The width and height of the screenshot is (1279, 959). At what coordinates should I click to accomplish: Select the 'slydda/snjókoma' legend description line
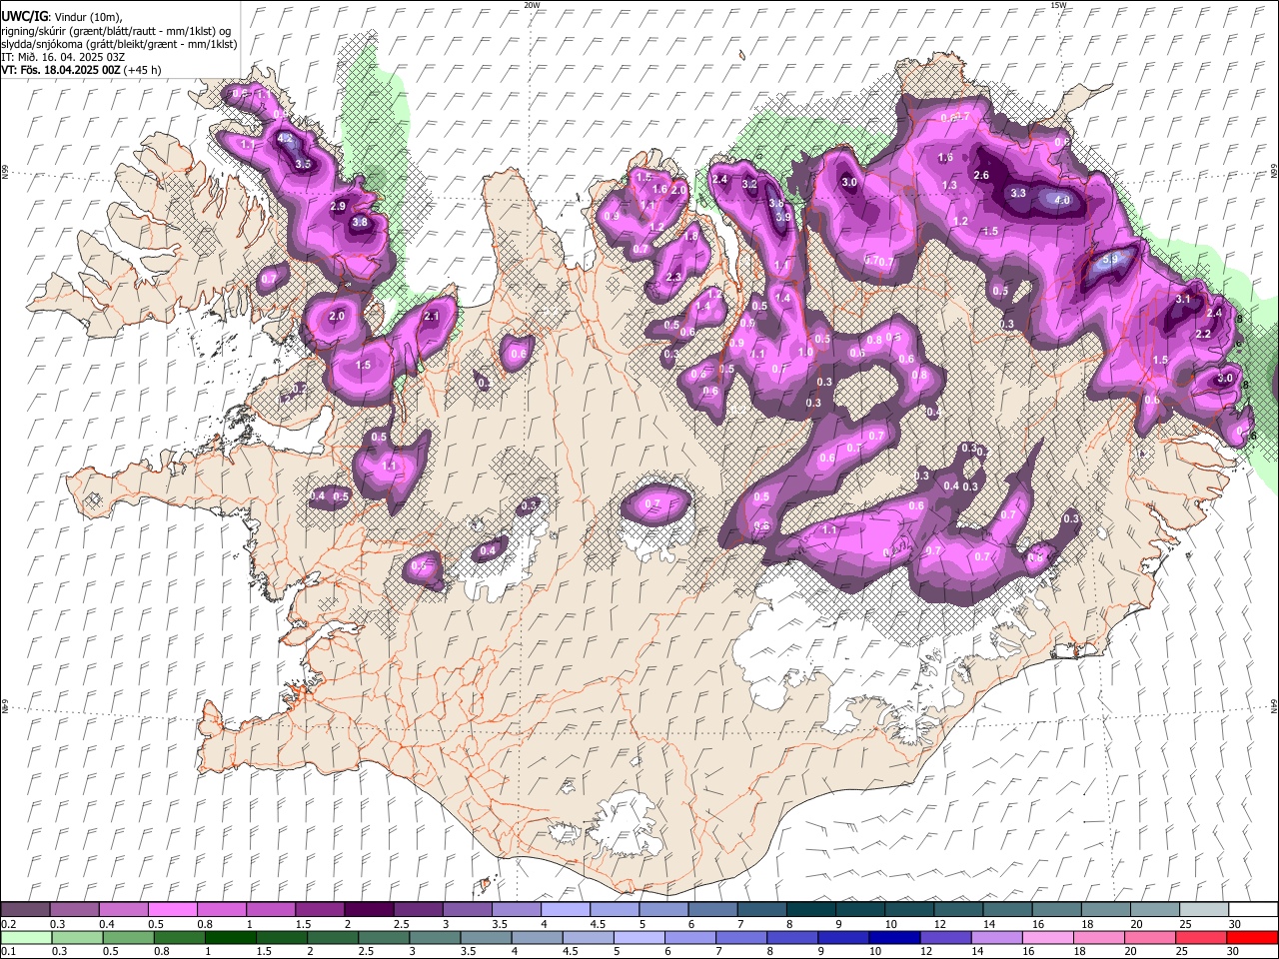[x=119, y=44]
